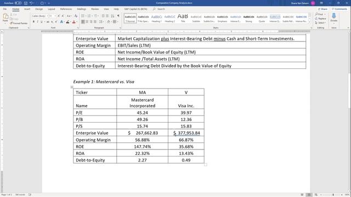Screen dimensions: 351x197
Task: Align text left
Action: pyautogui.click(x=83, y=22)
